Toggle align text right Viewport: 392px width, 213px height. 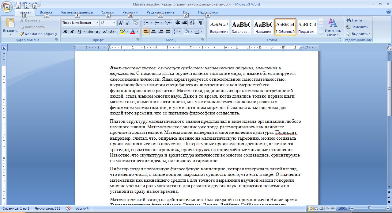[x=161, y=32]
